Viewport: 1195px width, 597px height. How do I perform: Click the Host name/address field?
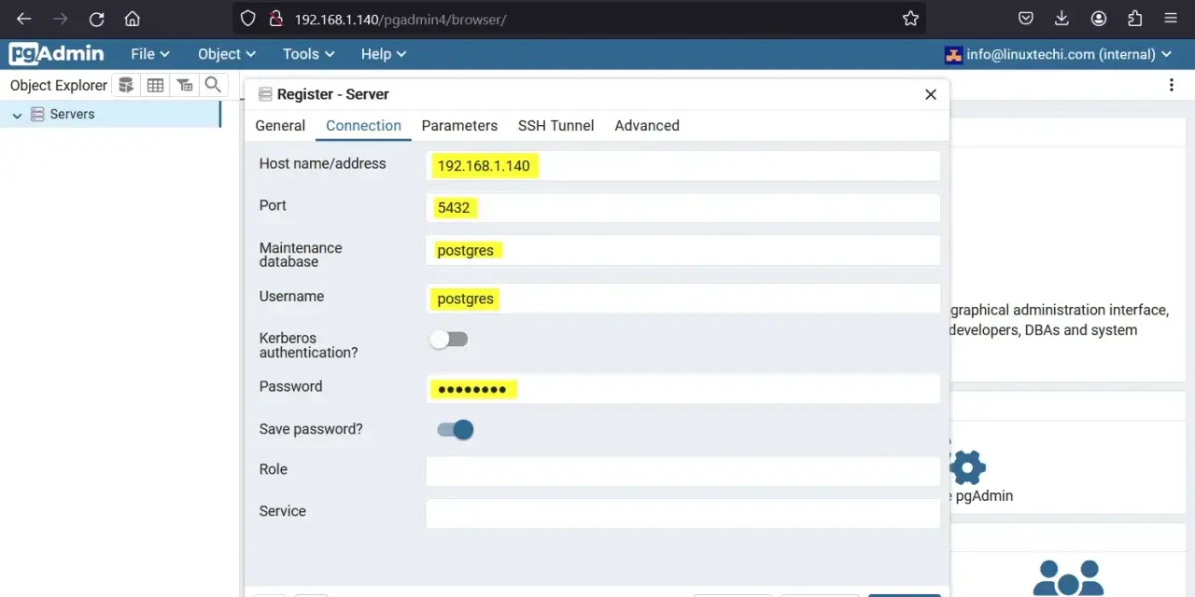(682, 166)
